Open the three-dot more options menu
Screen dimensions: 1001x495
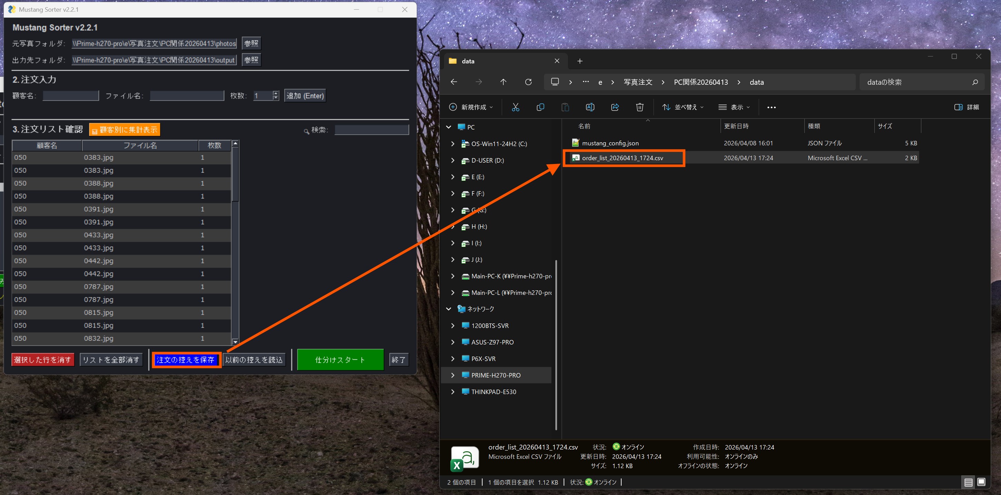click(x=771, y=107)
